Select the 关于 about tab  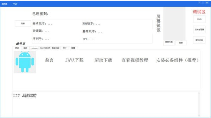coord(65,48)
